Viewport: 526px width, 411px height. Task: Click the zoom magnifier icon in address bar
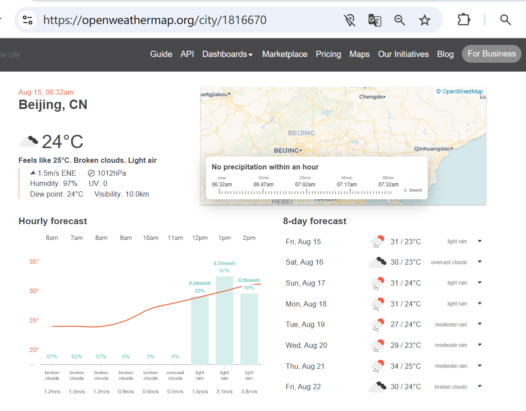(x=400, y=20)
